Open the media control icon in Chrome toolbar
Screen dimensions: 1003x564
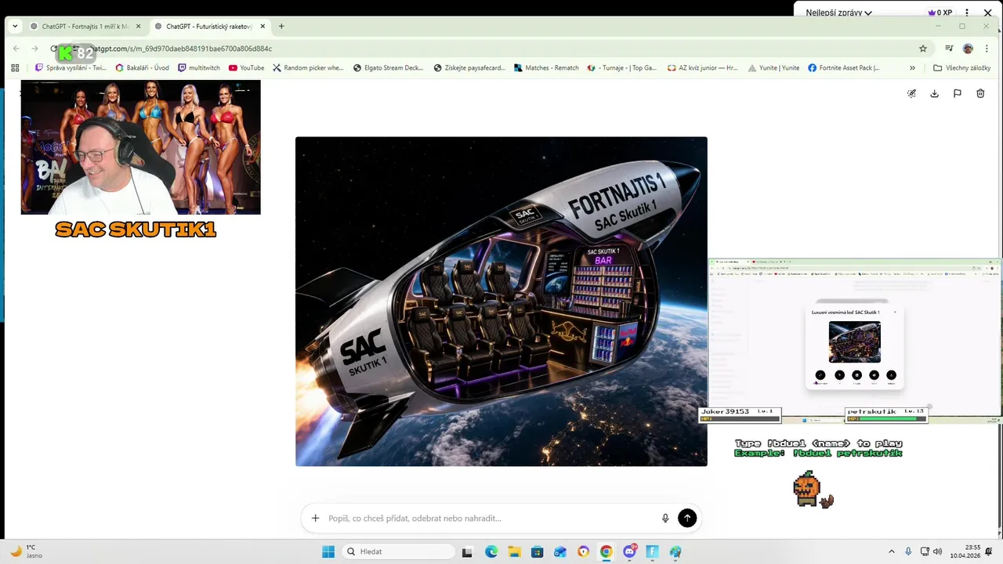(x=950, y=49)
